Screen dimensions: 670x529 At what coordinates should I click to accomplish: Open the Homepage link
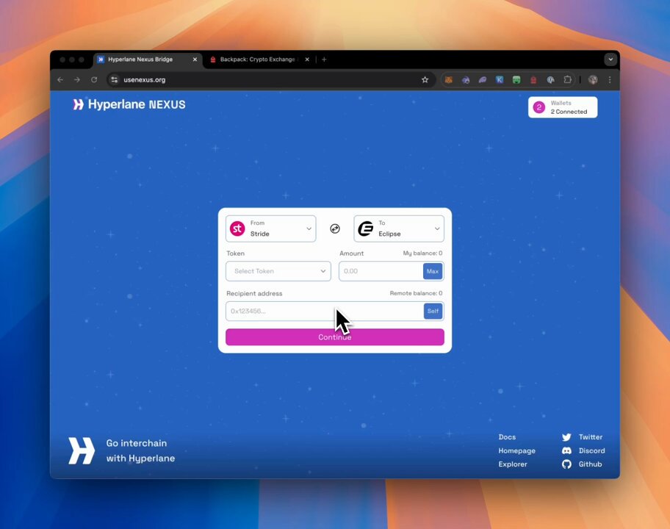coord(516,451)
